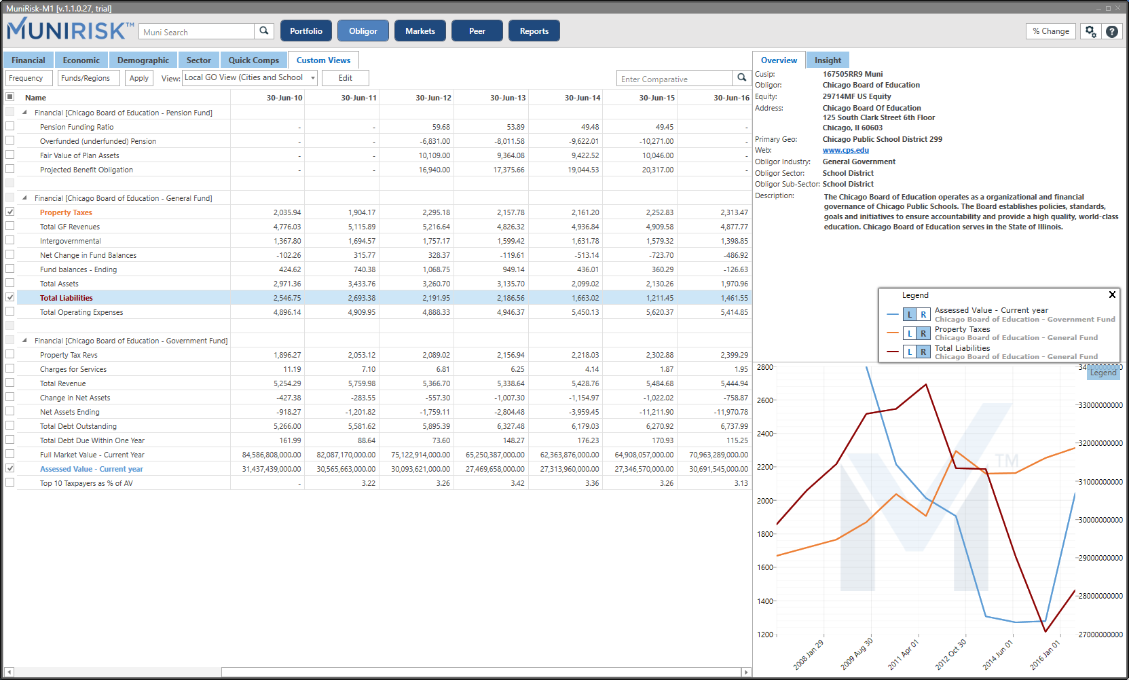The image size is (1129, 680).
Task: Open the help question mark icon
Action: point(1111,31)
